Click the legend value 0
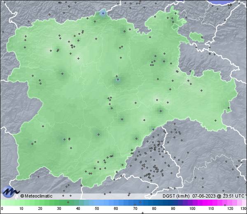Screen dimensions: 247x214 tap(2, 209)
